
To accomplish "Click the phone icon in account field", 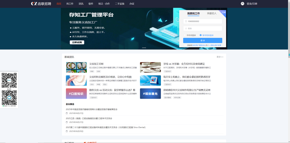I will 186,21.
